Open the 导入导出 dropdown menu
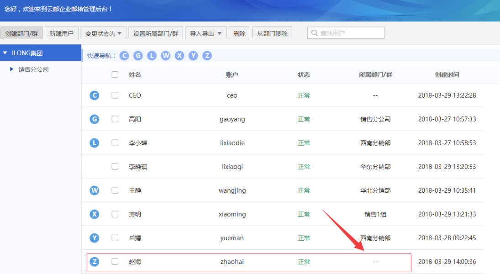Viewport: 500px width, 274px height. coord(205,33)
